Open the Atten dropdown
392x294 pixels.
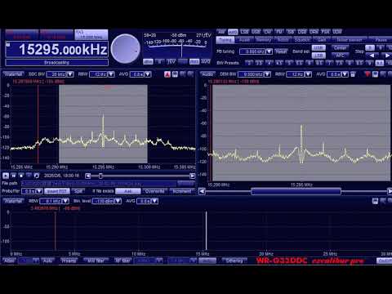(36, 261)
